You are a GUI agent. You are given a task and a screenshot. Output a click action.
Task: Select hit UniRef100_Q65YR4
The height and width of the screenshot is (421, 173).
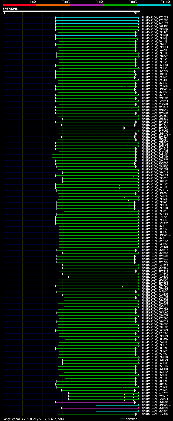pyautogui.click(x=155, y=71)
